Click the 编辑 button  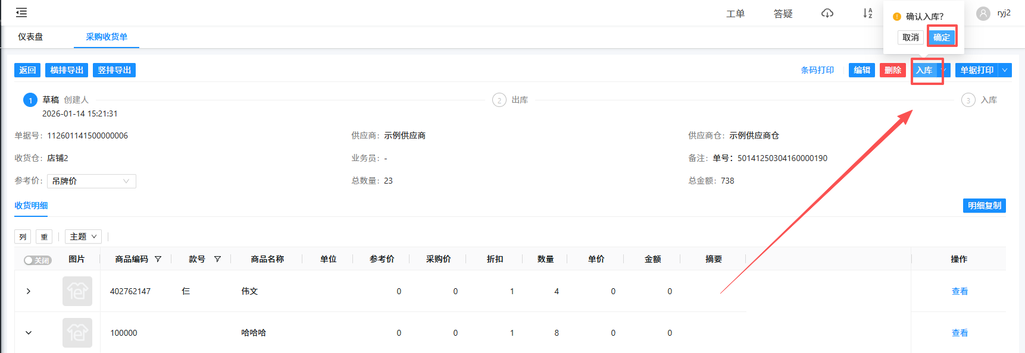click(x=862, y=70)
